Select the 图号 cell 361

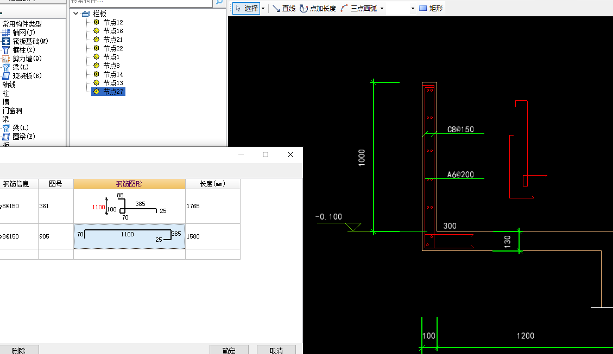pos(56,206)
